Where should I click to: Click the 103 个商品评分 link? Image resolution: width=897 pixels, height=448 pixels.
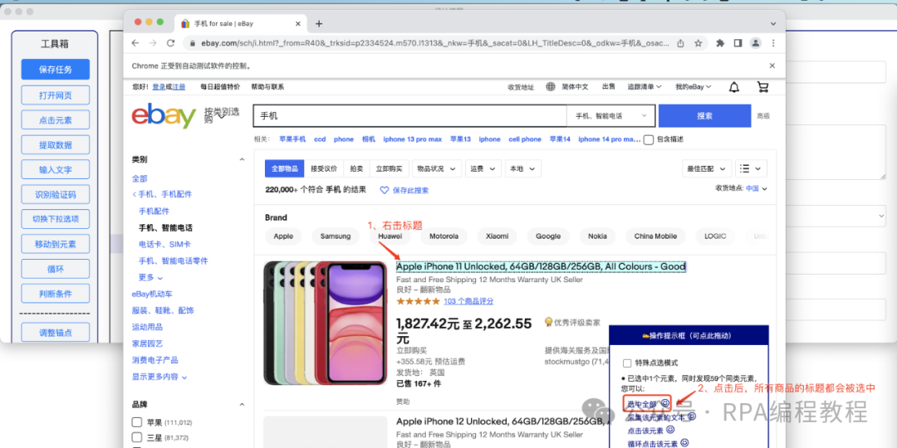[468, 301]
